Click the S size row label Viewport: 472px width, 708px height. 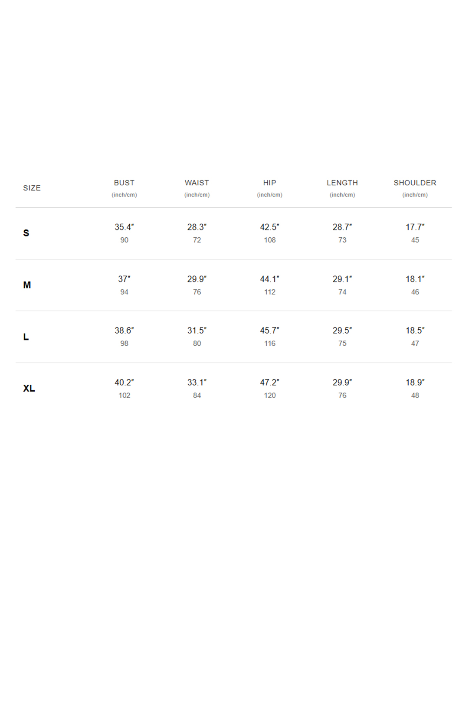pyautogui.click(x=26, y=233)
